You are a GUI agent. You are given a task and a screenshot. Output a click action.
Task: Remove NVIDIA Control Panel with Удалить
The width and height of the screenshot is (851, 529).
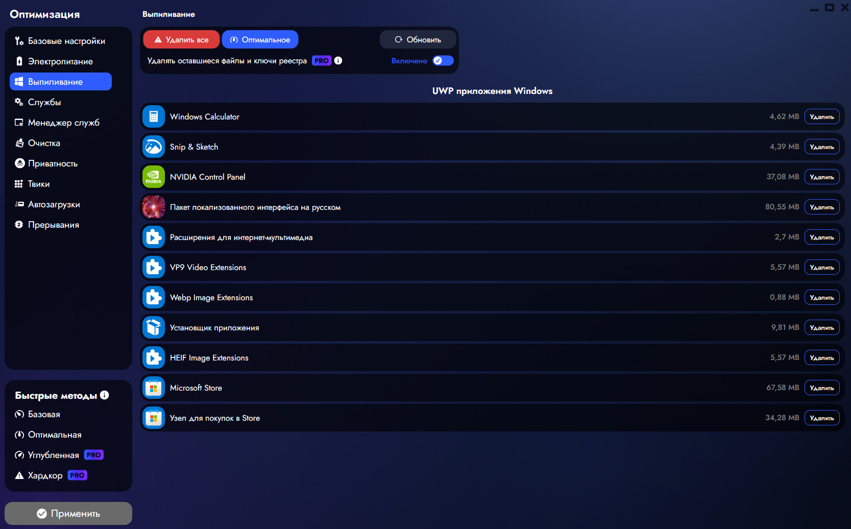coord(822,177)
